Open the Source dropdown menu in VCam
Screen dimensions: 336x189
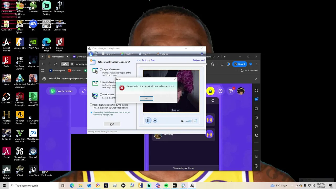109,54
